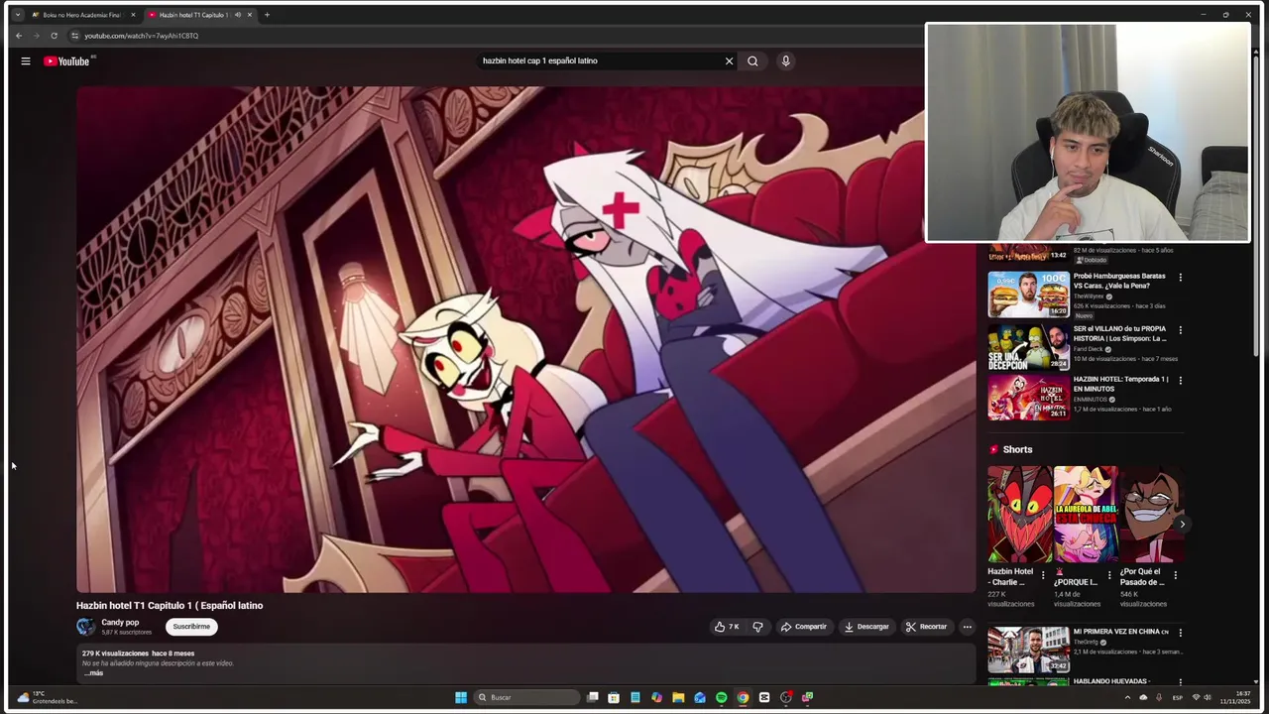Show next Shorts with right arrow
1269x714 pixels.
[x=1182, y=524]
